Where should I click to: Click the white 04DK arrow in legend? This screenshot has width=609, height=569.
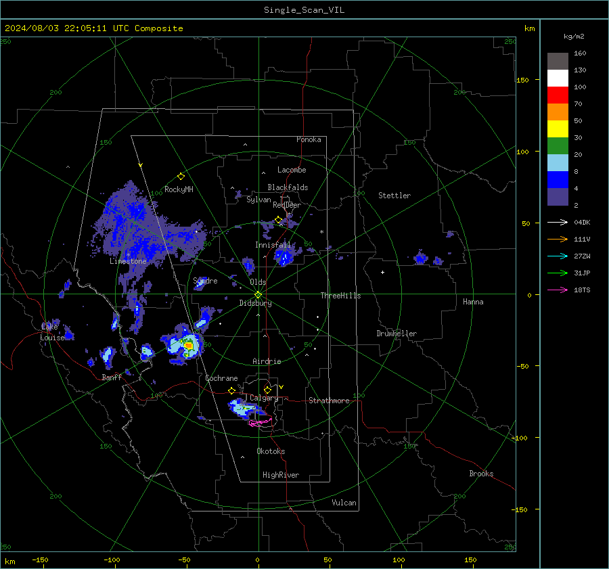coord(558,222)
